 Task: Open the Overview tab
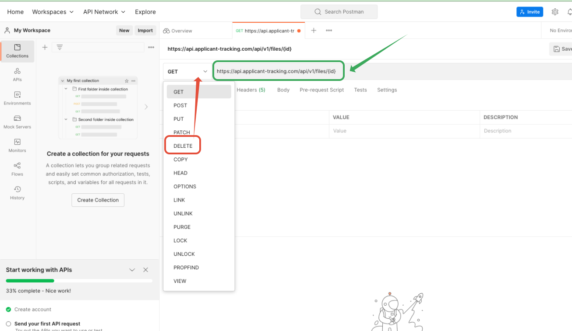[x=177, y=31]
